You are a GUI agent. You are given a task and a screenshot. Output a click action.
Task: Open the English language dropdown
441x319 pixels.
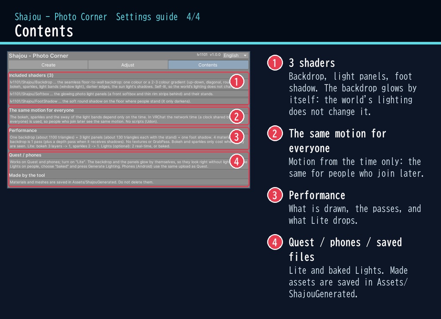click(236, 56)
